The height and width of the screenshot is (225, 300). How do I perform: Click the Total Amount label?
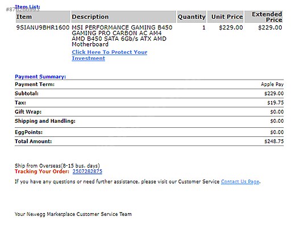(34, 141)
